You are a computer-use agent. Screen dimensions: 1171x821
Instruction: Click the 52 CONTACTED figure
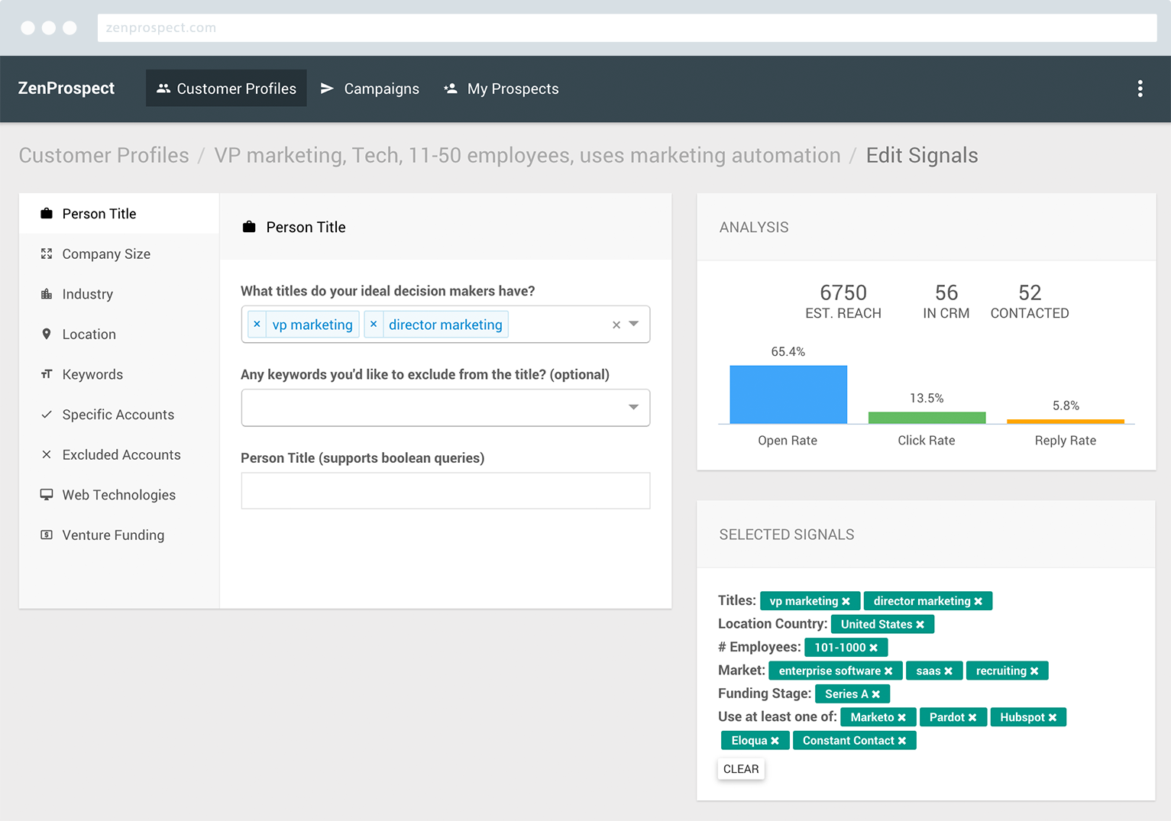tap(1030, 302)
